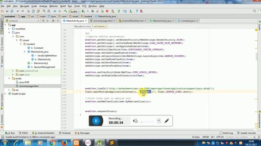Click the recorder webcam icon
Viewport: 261px width, 146px height.
pos(159,121)
